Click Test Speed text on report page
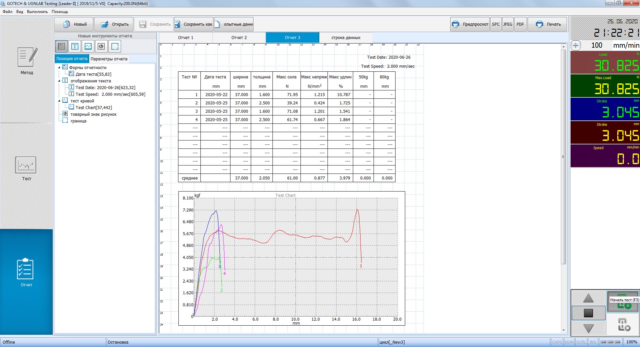This screenshot has width=640, height=347. [x=388, y=66]
